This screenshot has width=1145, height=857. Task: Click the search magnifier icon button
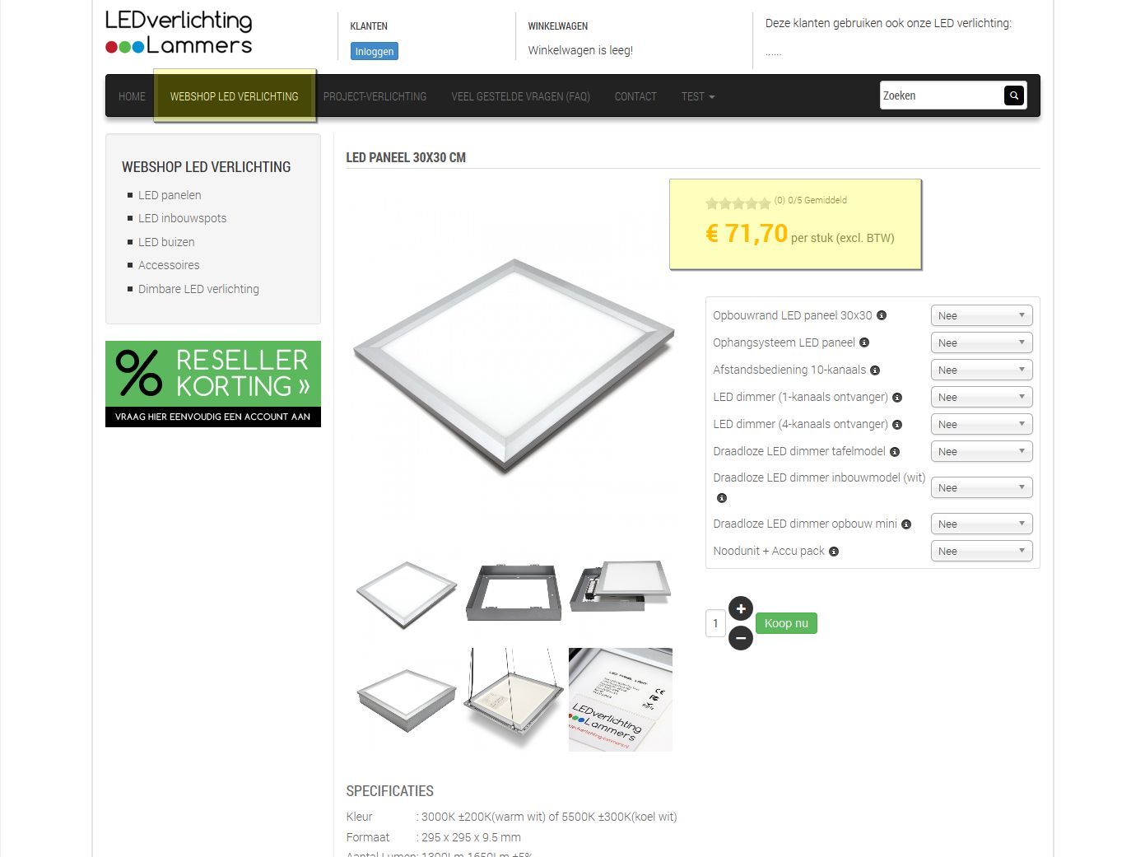click(1014, 95)
